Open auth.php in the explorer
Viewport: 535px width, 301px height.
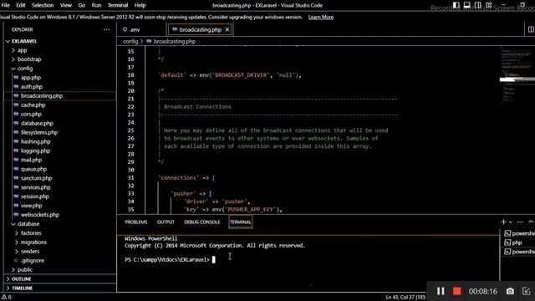point(32,87)
